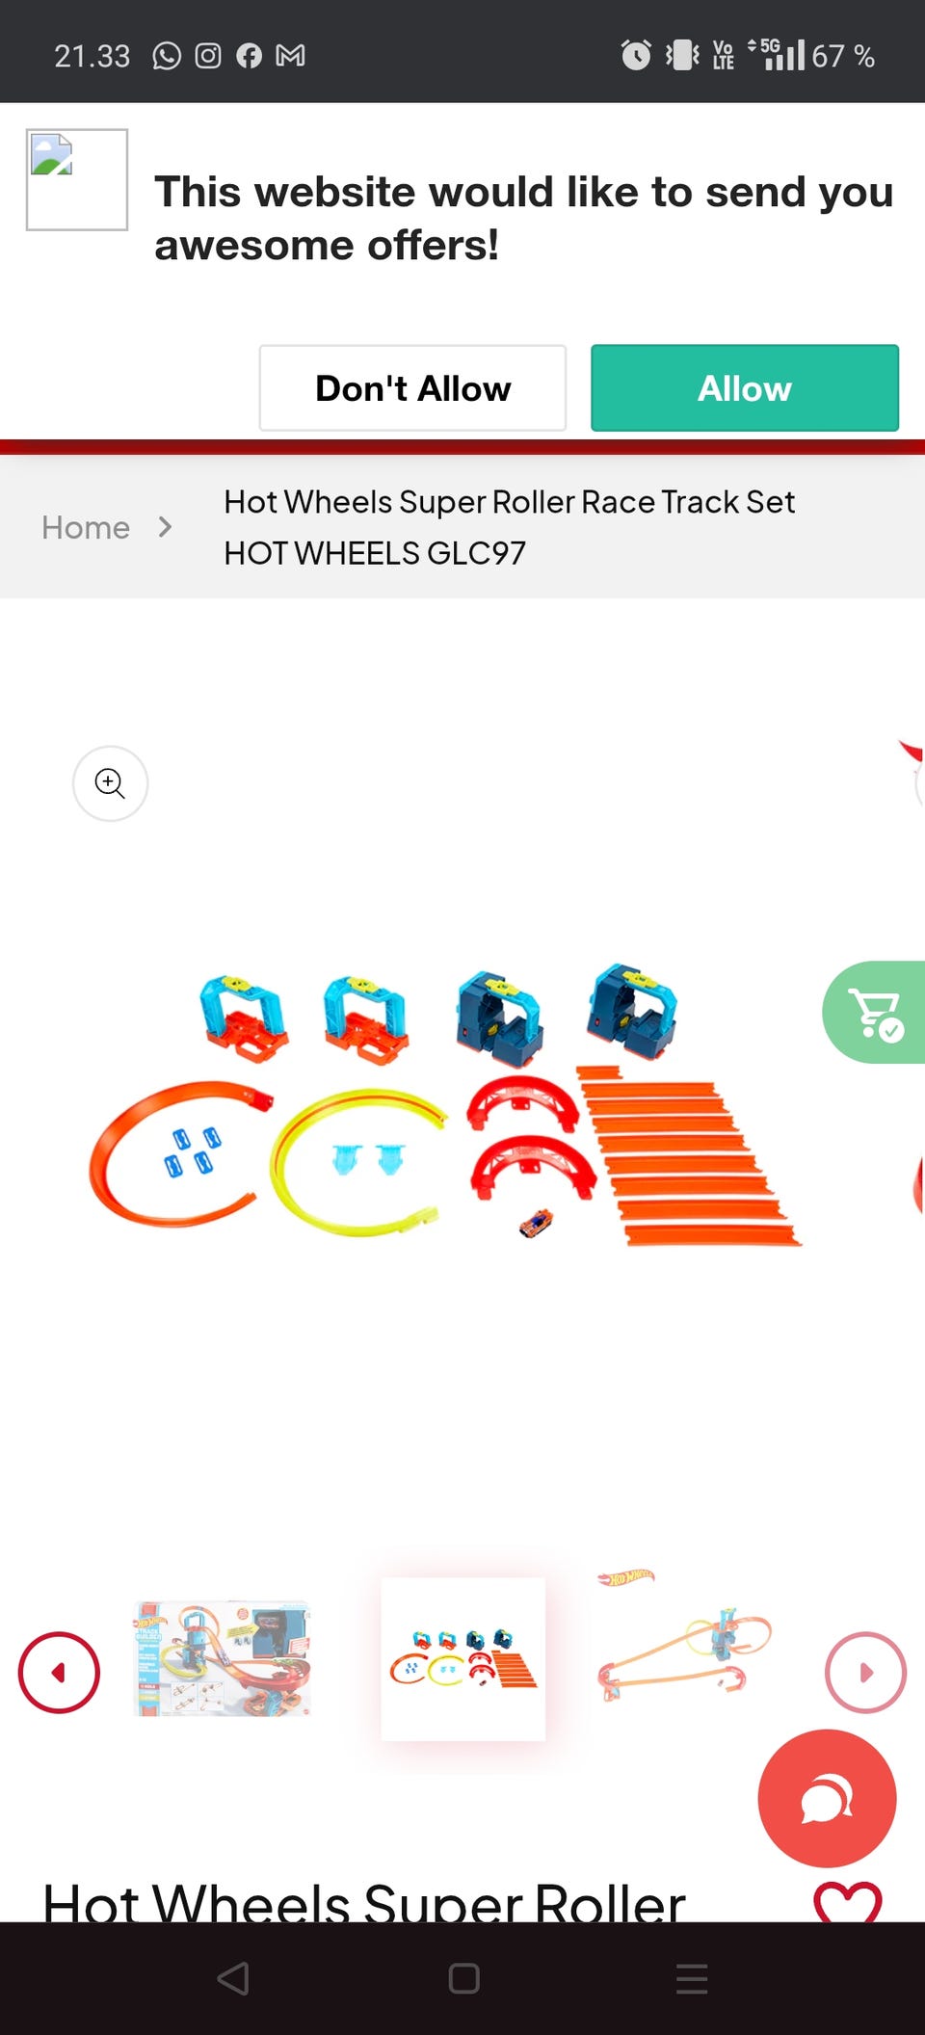Open Hot Wheels Super Roller breadcrumb item
This screenshot has width=925, height=2035.
click(x=510, y=527)
